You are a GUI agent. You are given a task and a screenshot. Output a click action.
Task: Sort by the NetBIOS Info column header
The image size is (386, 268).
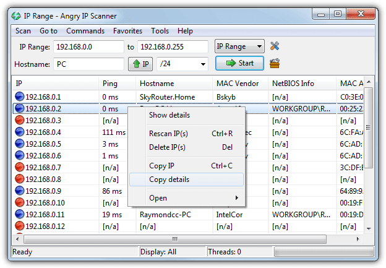point(302,84)
